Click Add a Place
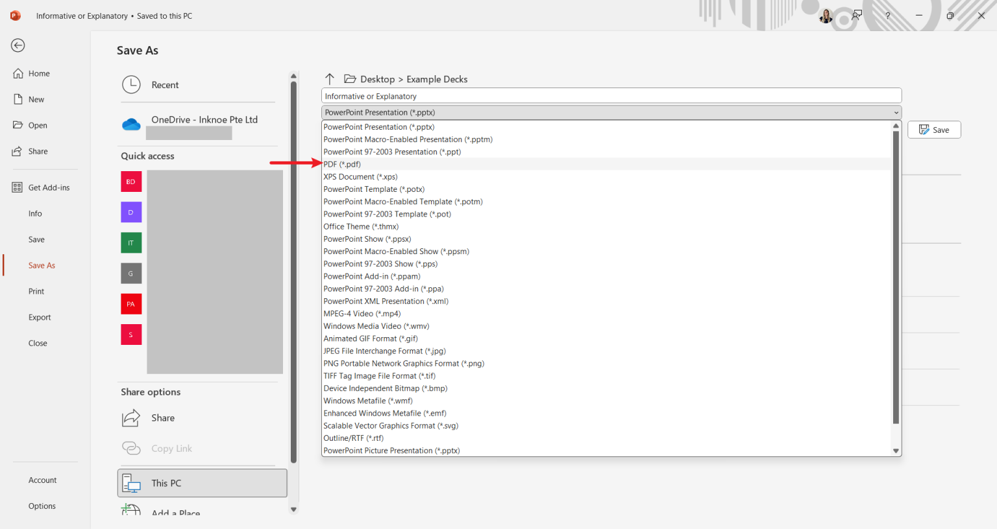Screen dimensions: 997x529 click(177, 511)
